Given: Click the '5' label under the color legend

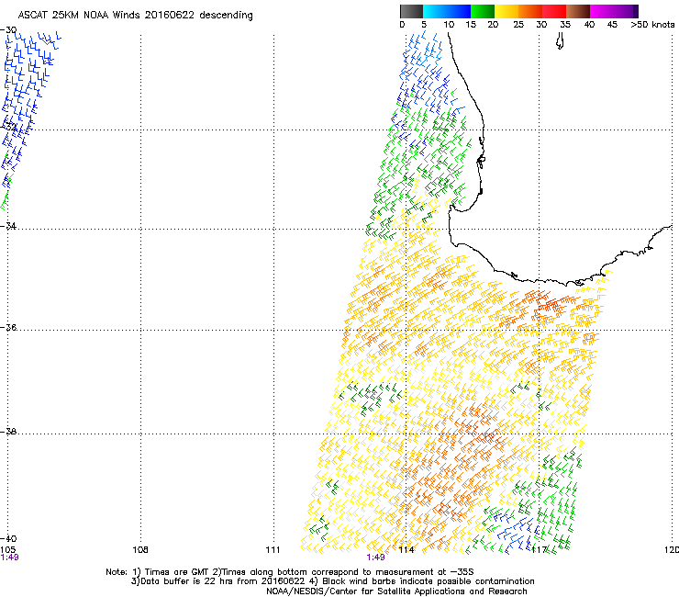Looking at the screenshot, I should (424, 25).
